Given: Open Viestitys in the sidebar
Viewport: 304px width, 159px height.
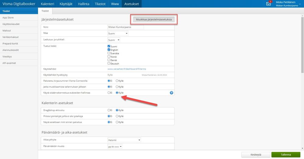Looking at the screenshot, I should (19, 56).
